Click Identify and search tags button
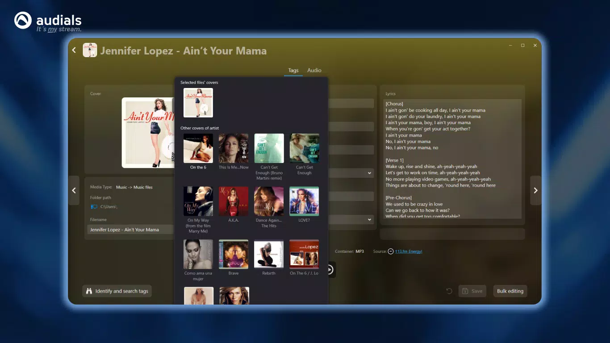The image size is (610, 343). tap(117, 291)
